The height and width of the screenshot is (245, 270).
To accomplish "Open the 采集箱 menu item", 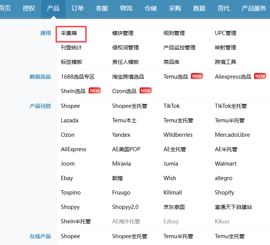I will click(69, 33).
